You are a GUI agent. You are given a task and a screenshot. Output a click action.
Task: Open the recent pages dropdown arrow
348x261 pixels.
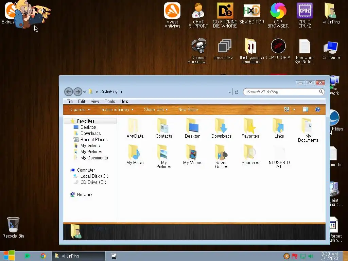(x=85, y=92)
